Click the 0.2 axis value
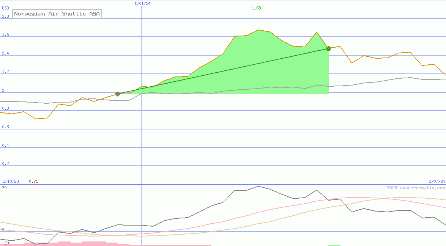The height and width of the screenshot is (246, 446). tap(5, 164)
